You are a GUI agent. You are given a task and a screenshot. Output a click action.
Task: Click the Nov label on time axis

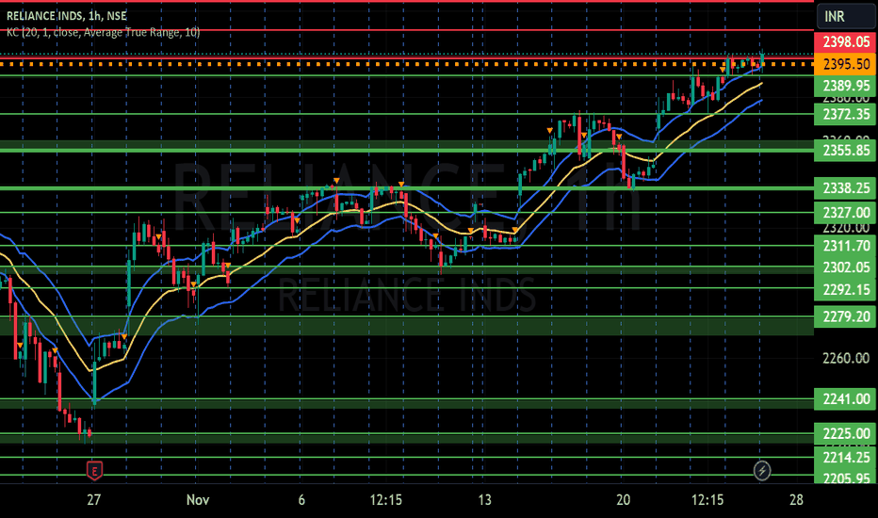coord(198,499)
